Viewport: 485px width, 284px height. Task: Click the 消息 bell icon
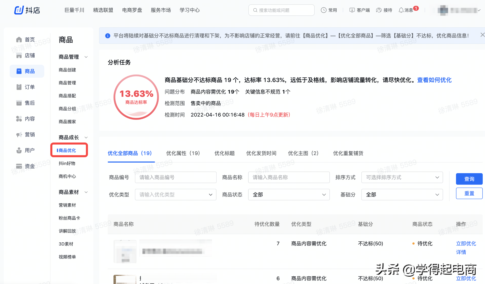click(401, 10)
